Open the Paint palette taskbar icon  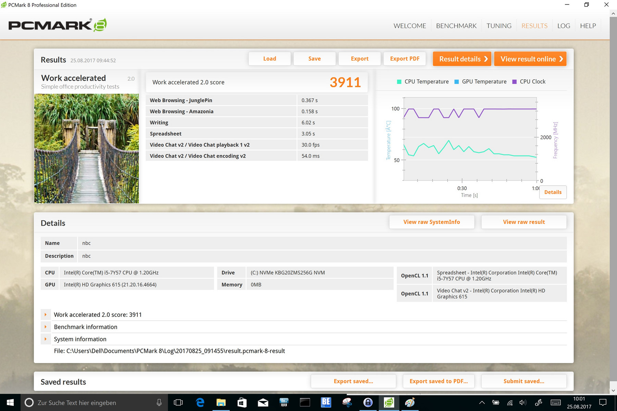coord(410,402)
